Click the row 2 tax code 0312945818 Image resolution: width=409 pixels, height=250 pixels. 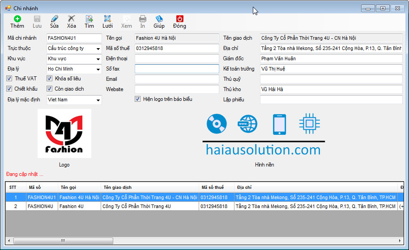(217, 206)
